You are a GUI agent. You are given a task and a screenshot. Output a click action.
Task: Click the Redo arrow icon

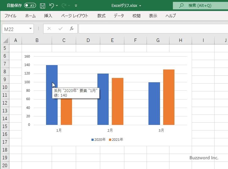(64, 6)
